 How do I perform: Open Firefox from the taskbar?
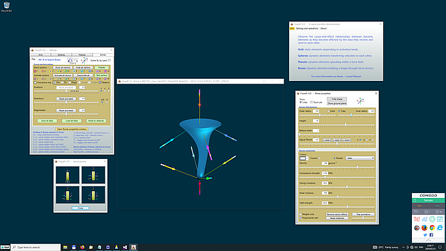click(82, 248)
